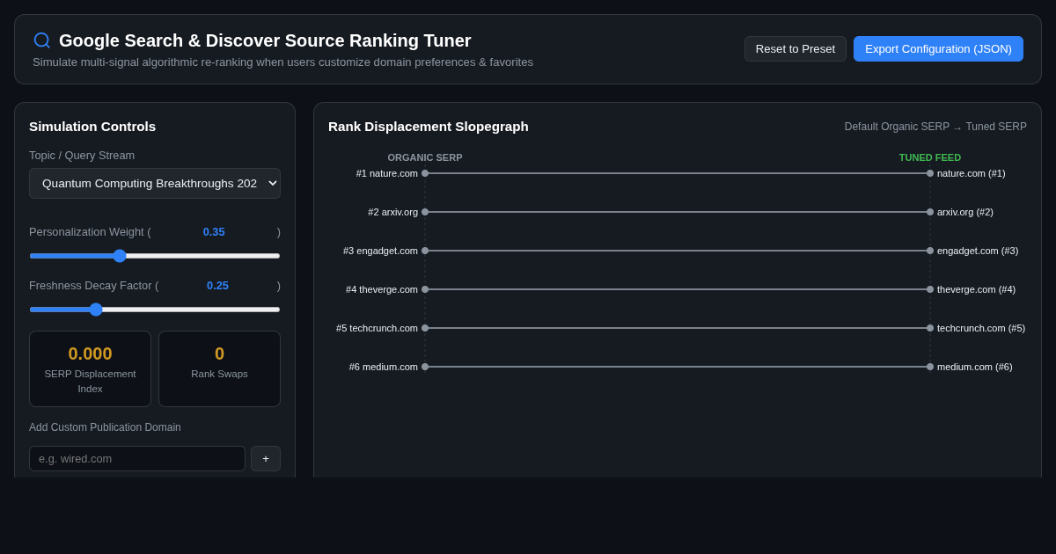Focus the custom publication domain input field
This screenshot has width=1056, height=554.
[x=137, y=458]
